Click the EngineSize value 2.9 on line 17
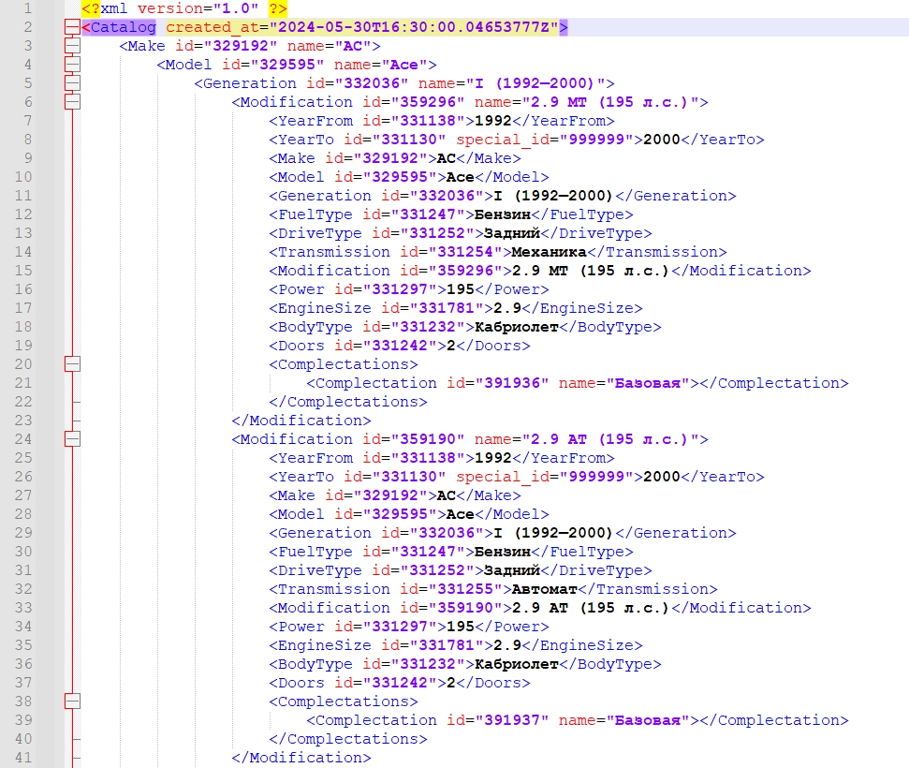 [507, 308]
